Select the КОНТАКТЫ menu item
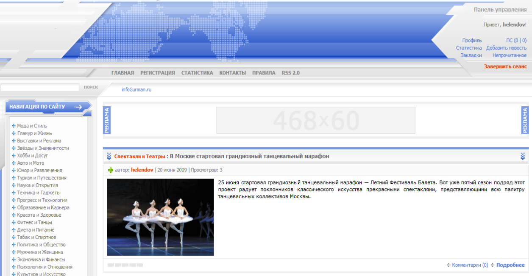The width and height of the screenshot is (532, 276). (232, 73)
